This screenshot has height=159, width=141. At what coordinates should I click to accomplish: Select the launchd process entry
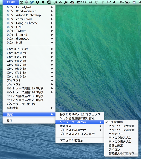[29, 35]
